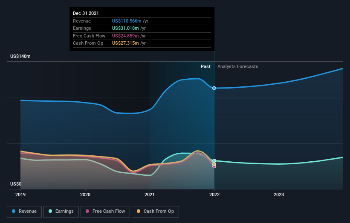This screenshot has width=350, height=223.
Task: Click the US$31.018m earnings value
Action: coord(125,28)
